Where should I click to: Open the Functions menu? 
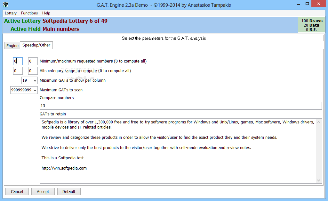pos(29,13)
